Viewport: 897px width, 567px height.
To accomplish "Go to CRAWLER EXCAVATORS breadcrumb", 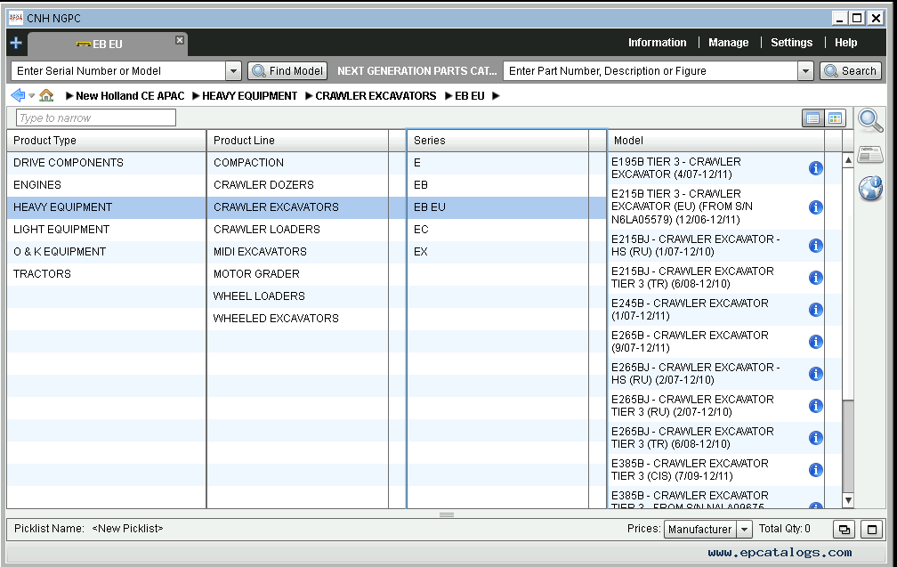I will (x=376, y=96).
